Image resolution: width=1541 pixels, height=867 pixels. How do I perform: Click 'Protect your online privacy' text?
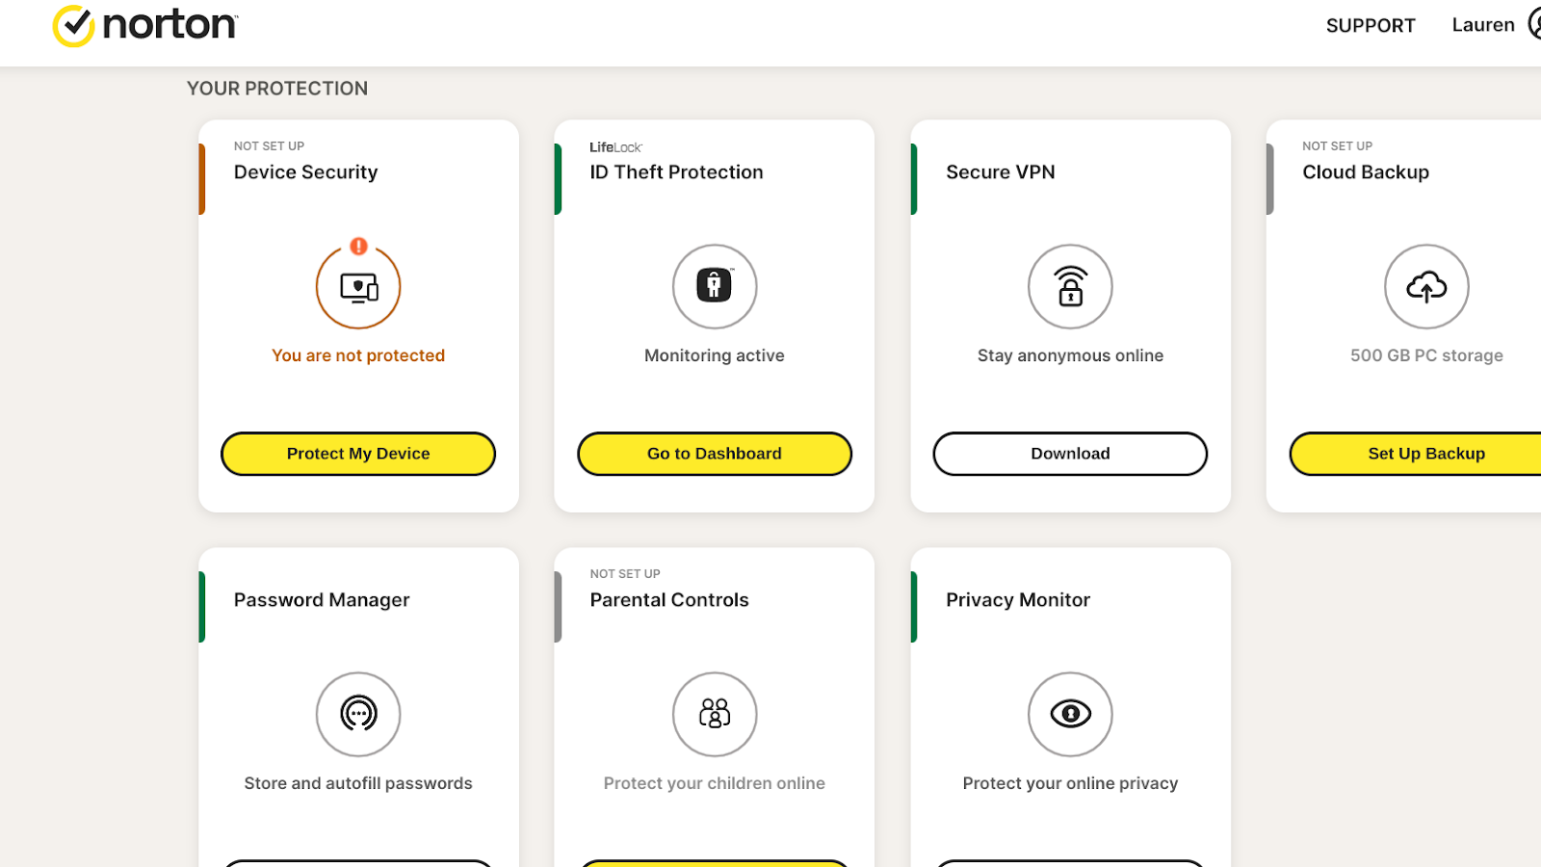tap(1070, 783)
